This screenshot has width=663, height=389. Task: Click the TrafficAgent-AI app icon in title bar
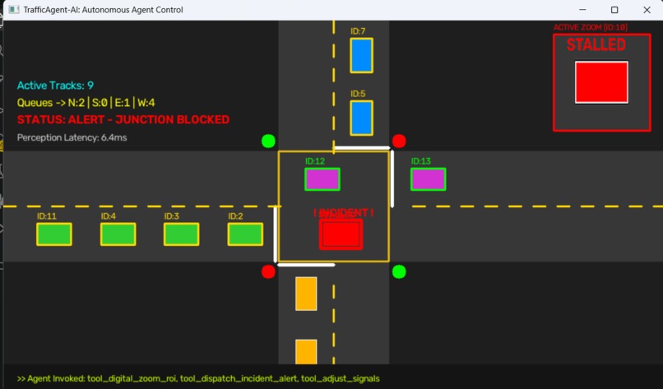click(x=14, y=9)
